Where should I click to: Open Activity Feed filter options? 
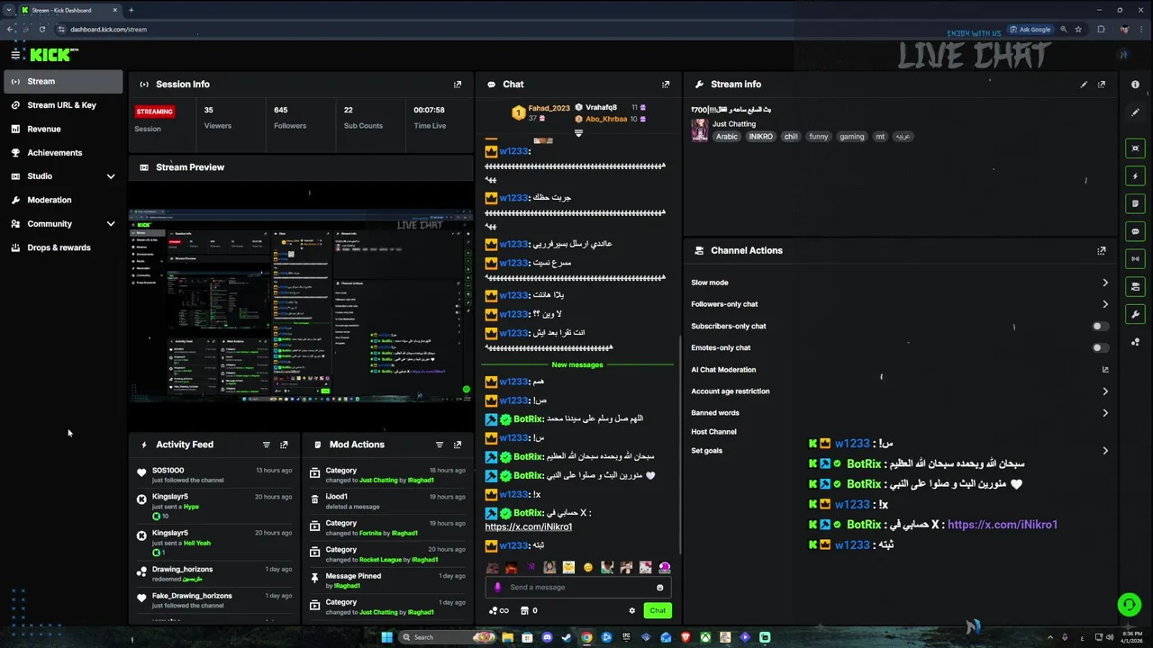(266, 445)
